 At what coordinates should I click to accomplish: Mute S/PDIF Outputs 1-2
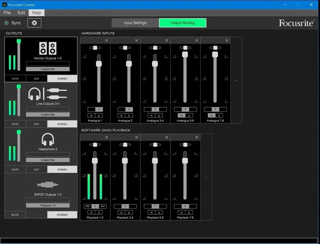[x=15, y=215]
